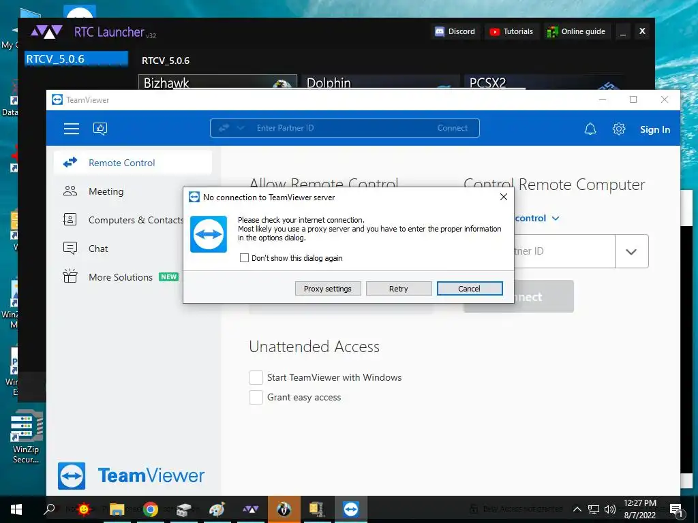
Task: Open File Explorer from the taskbar
Action: pyautogui.click(x=117, y=509)
